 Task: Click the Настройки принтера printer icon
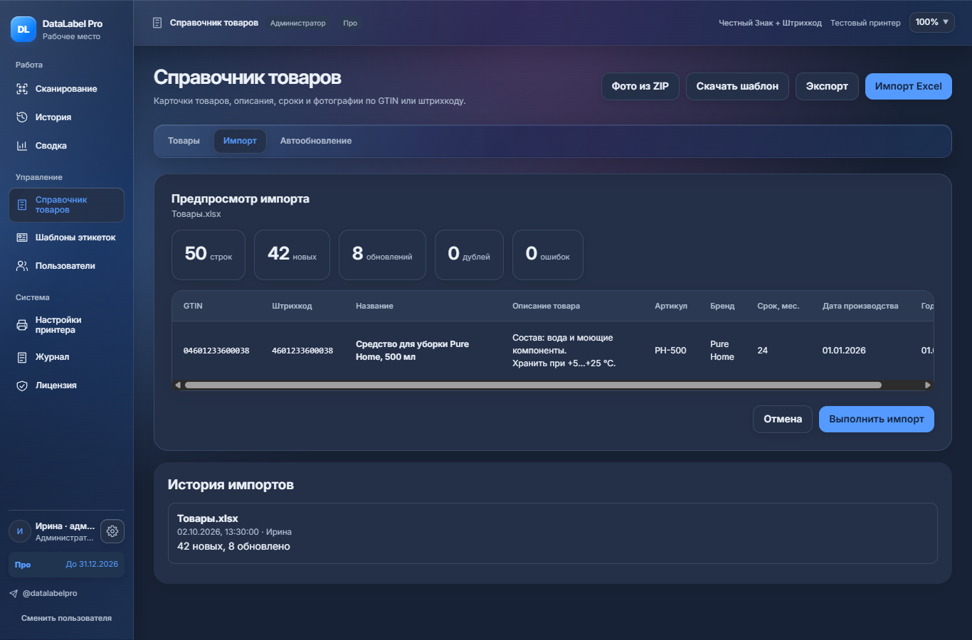coord(22,325)
